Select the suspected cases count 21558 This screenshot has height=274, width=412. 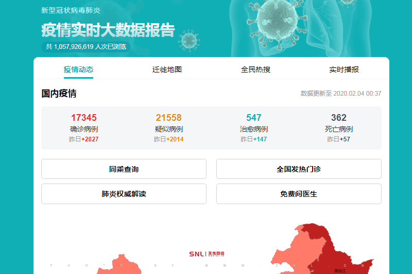[x=168, y=118]
